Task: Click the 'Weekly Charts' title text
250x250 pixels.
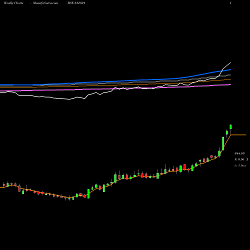Action: pos(13,3)
